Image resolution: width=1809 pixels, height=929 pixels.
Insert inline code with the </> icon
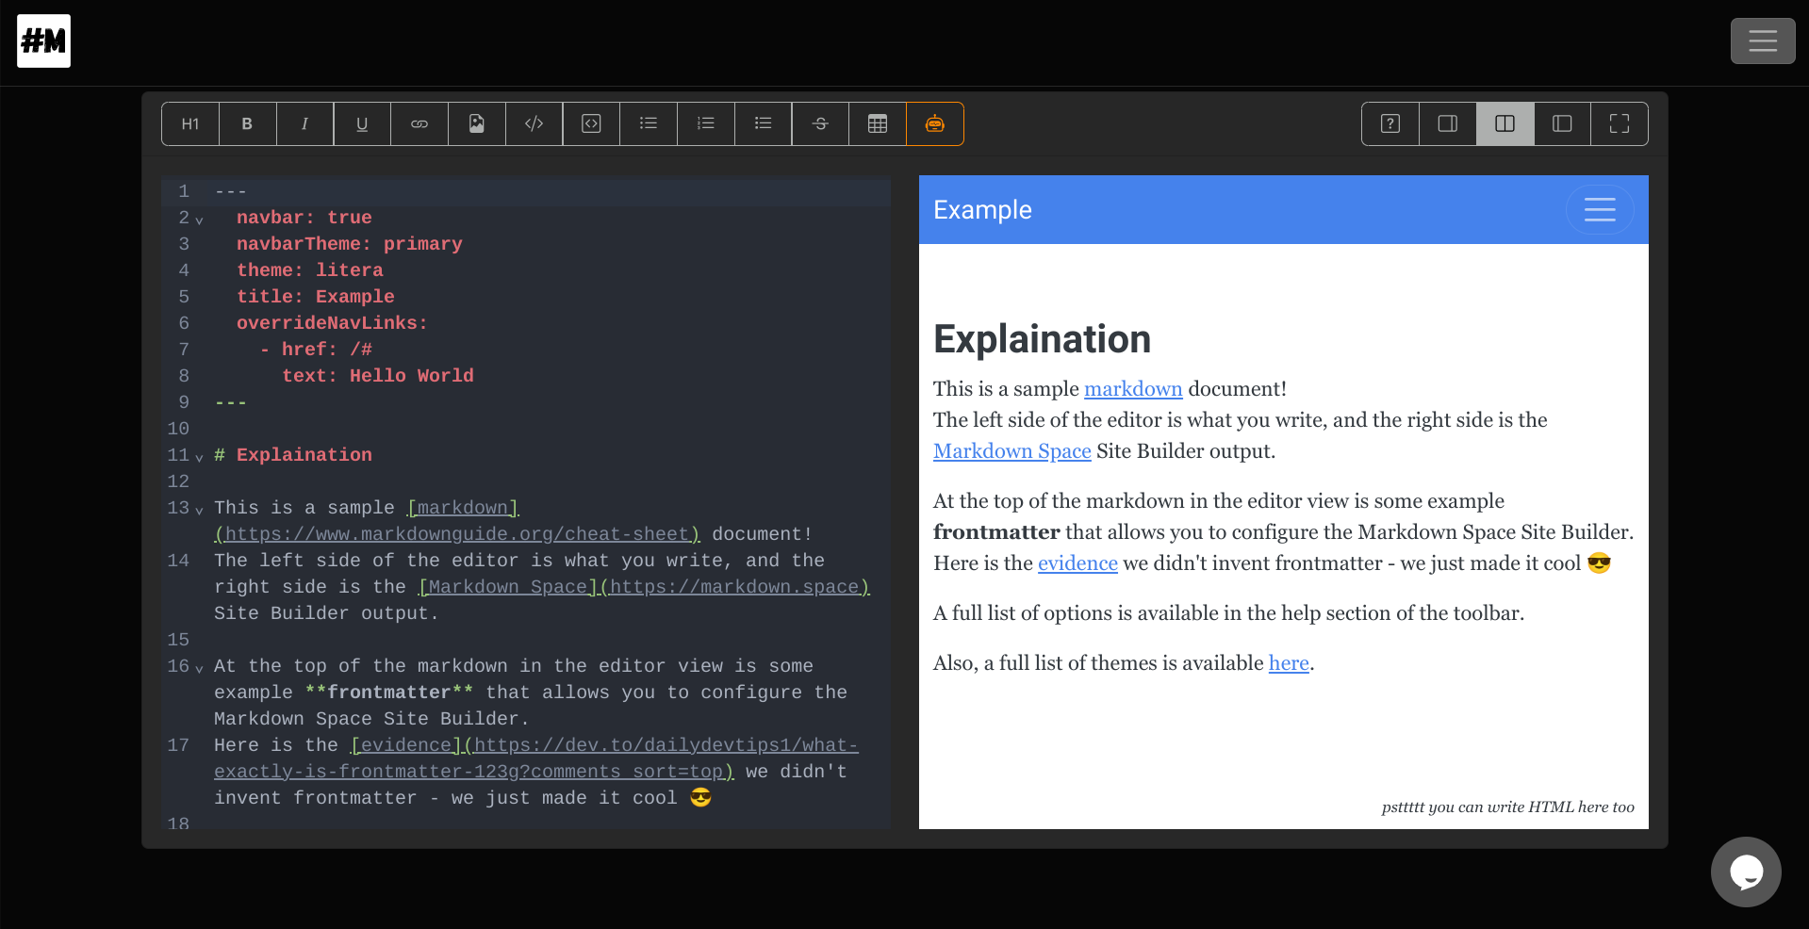tap(534, 123)
